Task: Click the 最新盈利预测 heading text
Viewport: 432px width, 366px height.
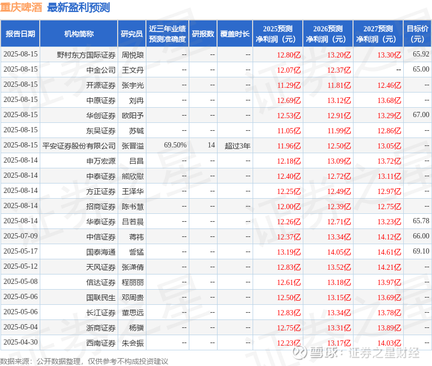Action: (x=78, y=7)
